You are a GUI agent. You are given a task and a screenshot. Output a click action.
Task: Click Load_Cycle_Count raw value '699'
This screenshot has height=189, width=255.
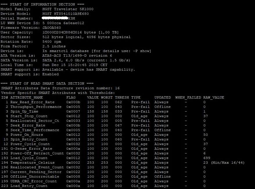(207, 158)
